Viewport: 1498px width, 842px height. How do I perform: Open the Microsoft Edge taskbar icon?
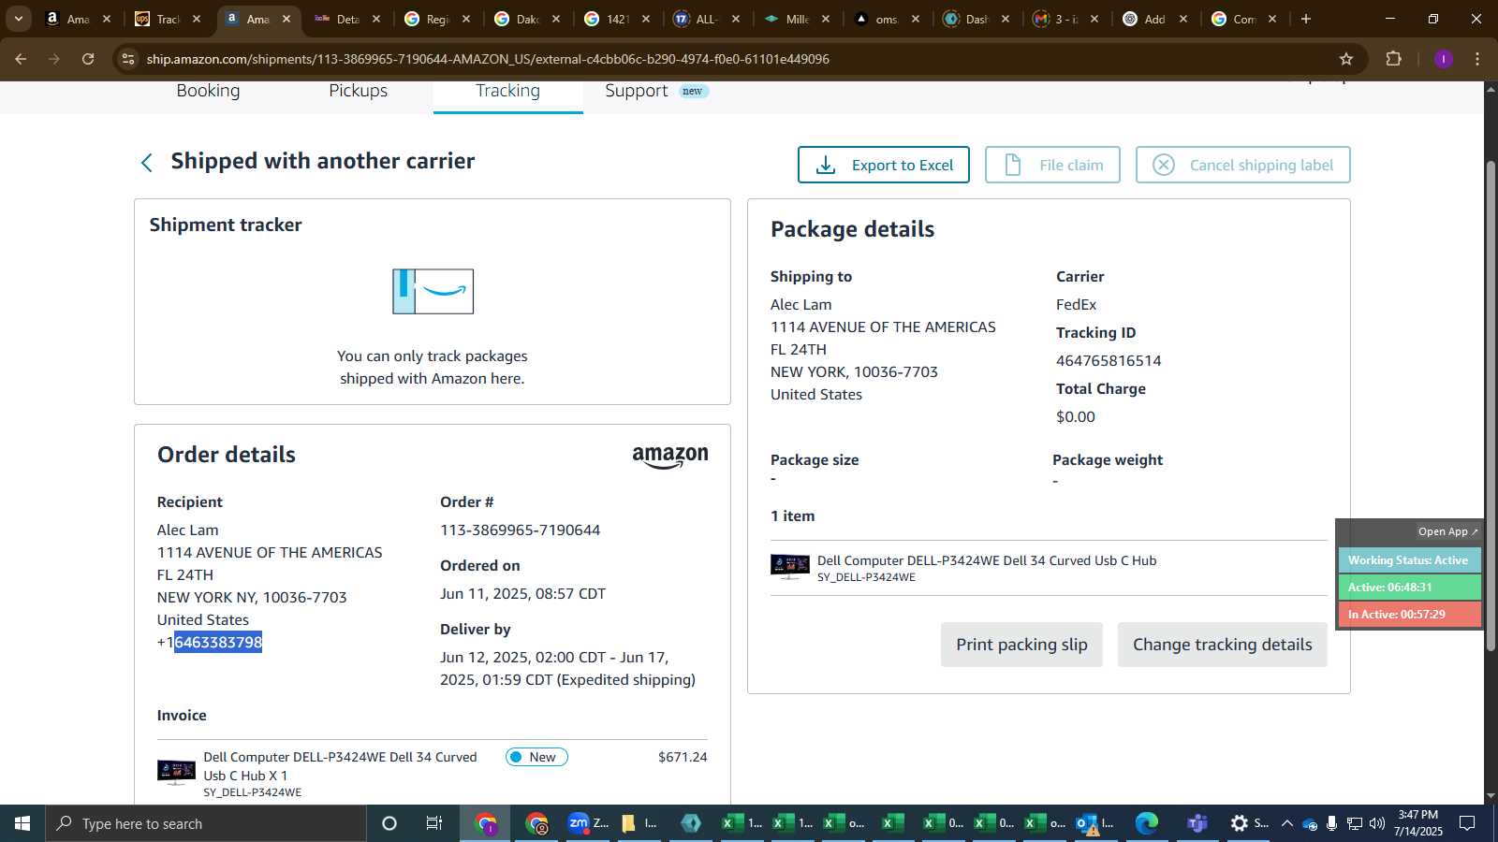1147,823
